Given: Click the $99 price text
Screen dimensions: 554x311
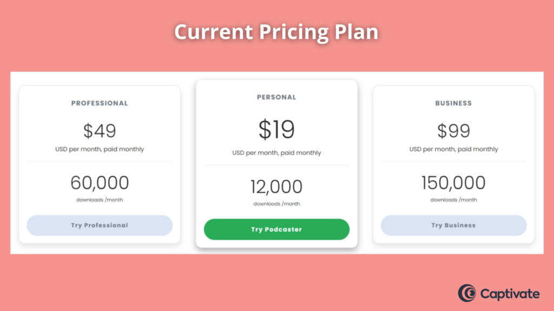Looking at the screenshot, I should [454, 131].
